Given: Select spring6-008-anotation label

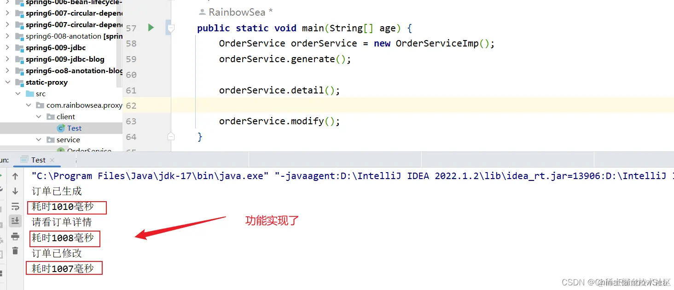Looking at the screenshot, I should click(64, 36).
